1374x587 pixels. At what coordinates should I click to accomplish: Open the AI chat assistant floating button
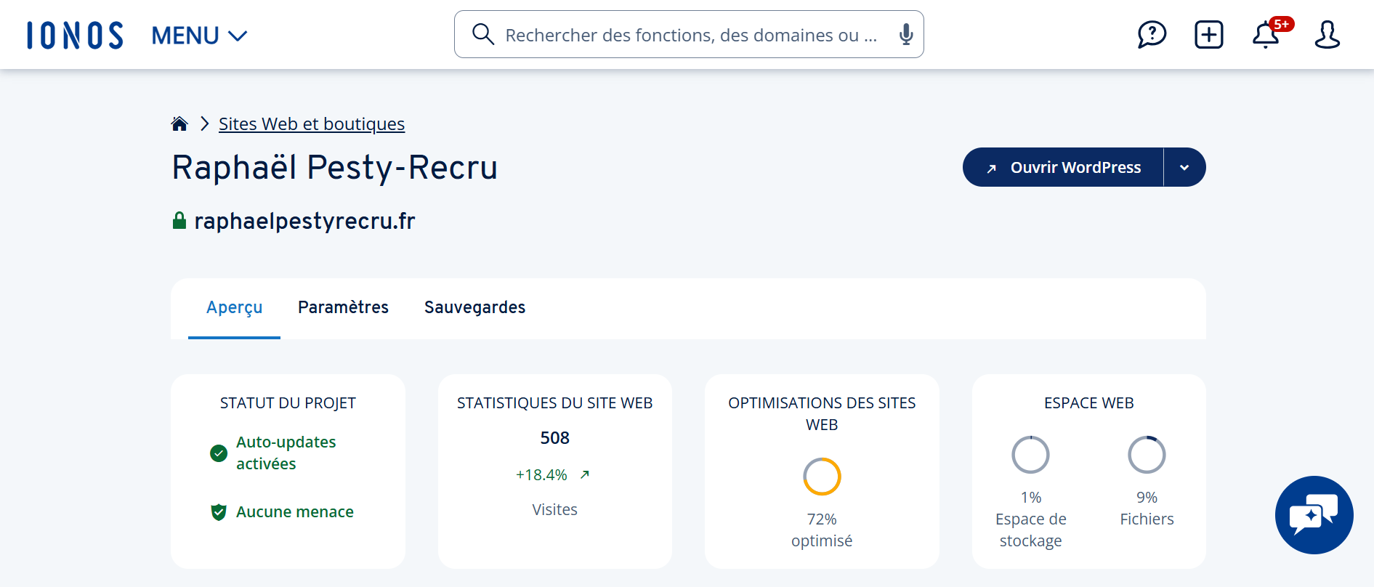click(1314, 515)
